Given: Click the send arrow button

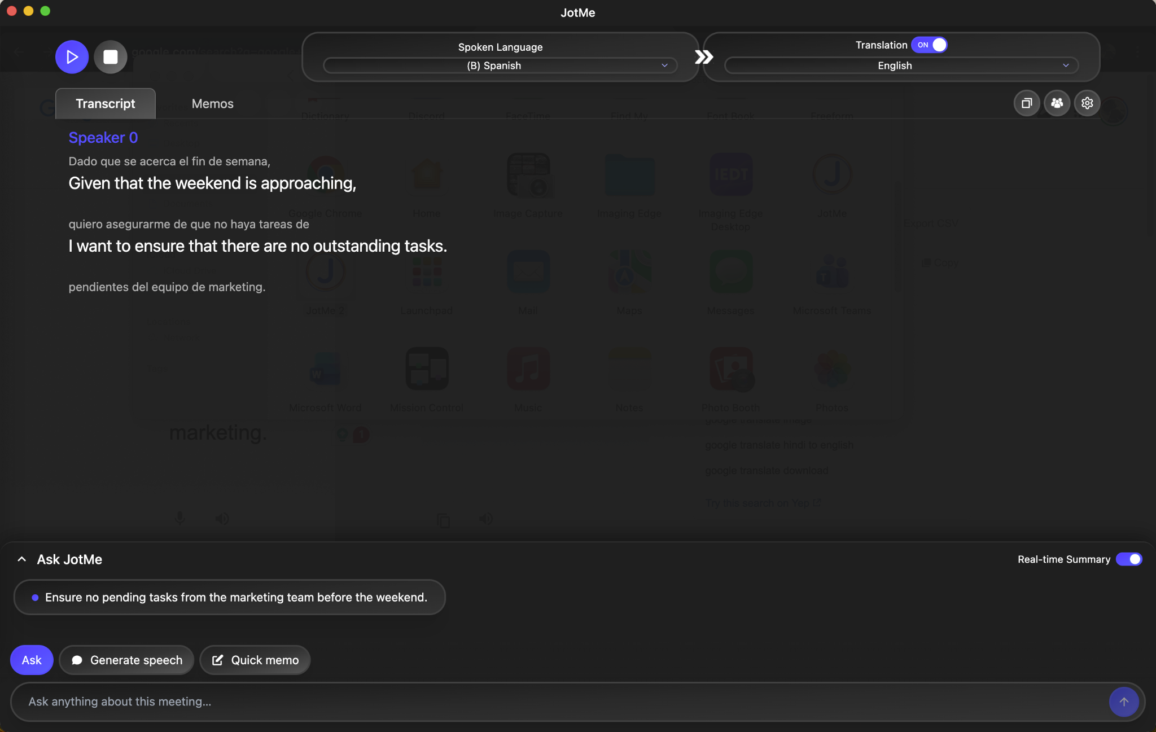Looking at the screenshot, I should pyautogui.click(x=1123, y=702).
